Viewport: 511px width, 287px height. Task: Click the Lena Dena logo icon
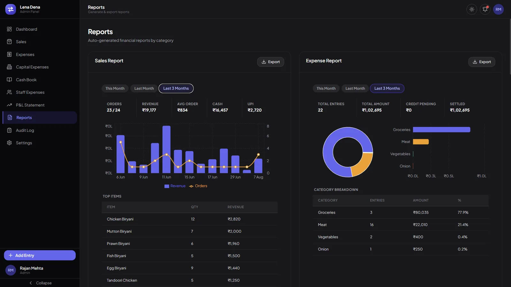(x=11, y=9)
